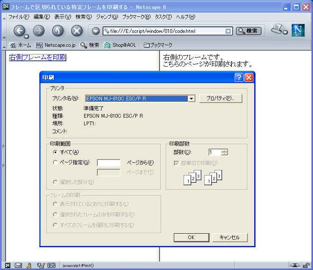
Task: Open the Back button history dropdown arrow
Action: [26, 36]
